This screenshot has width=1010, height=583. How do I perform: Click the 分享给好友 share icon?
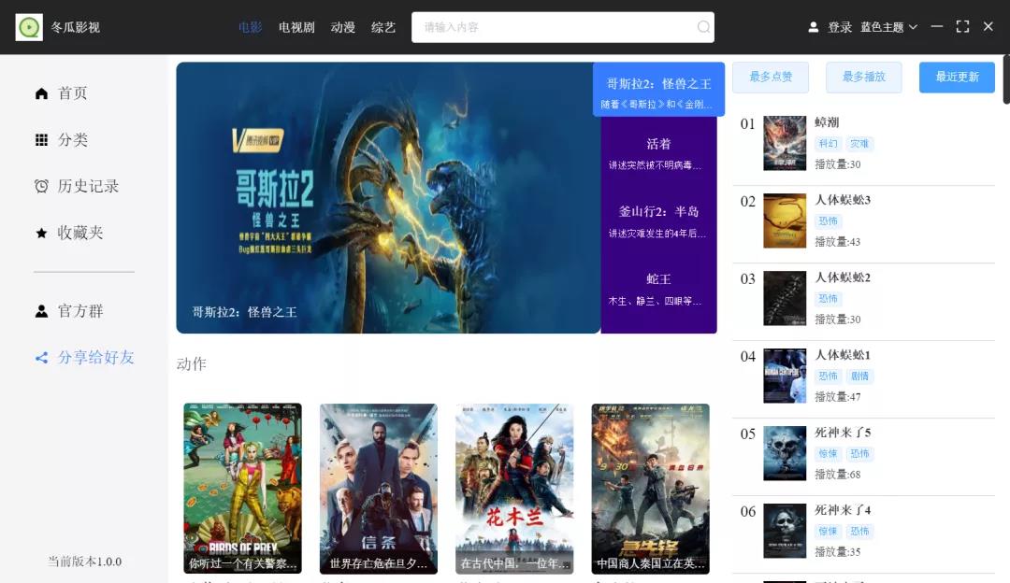click(x=41, y=358)
